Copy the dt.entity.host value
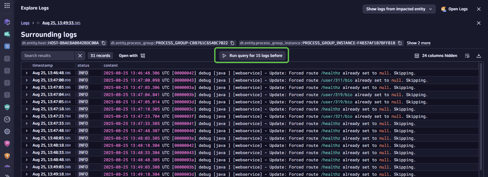488x177 pixels. (x=103, y=43)
